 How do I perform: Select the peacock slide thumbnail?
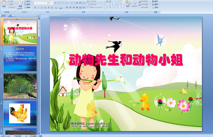point(20,86)
